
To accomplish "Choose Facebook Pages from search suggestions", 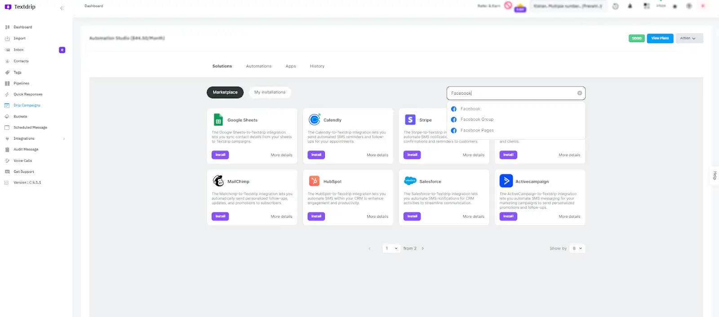I will tap(477, 131).
